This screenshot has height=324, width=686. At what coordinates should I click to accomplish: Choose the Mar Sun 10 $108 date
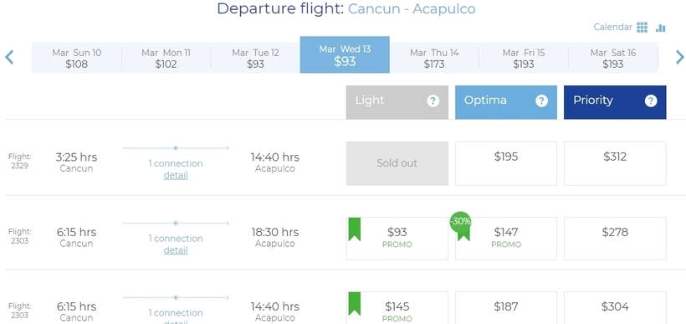[77, 58]
